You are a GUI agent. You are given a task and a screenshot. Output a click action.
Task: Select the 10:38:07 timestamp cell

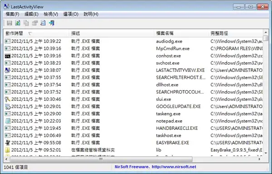[x=36, y=70]
